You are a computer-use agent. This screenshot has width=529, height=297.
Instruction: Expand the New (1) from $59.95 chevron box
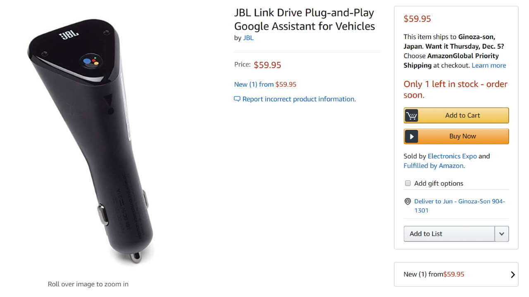[x=455, y=274]
